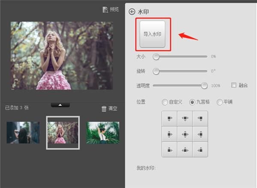
Task: Choose the 九宫格 grid position radio button
Action: (192, 102)
